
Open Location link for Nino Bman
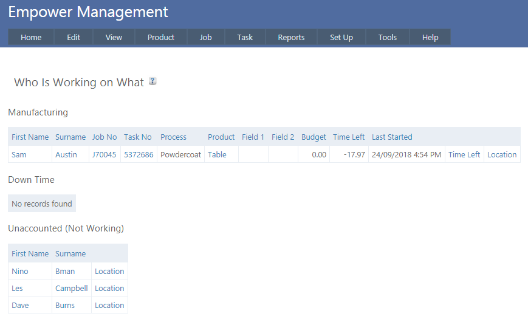pos(109,272)
